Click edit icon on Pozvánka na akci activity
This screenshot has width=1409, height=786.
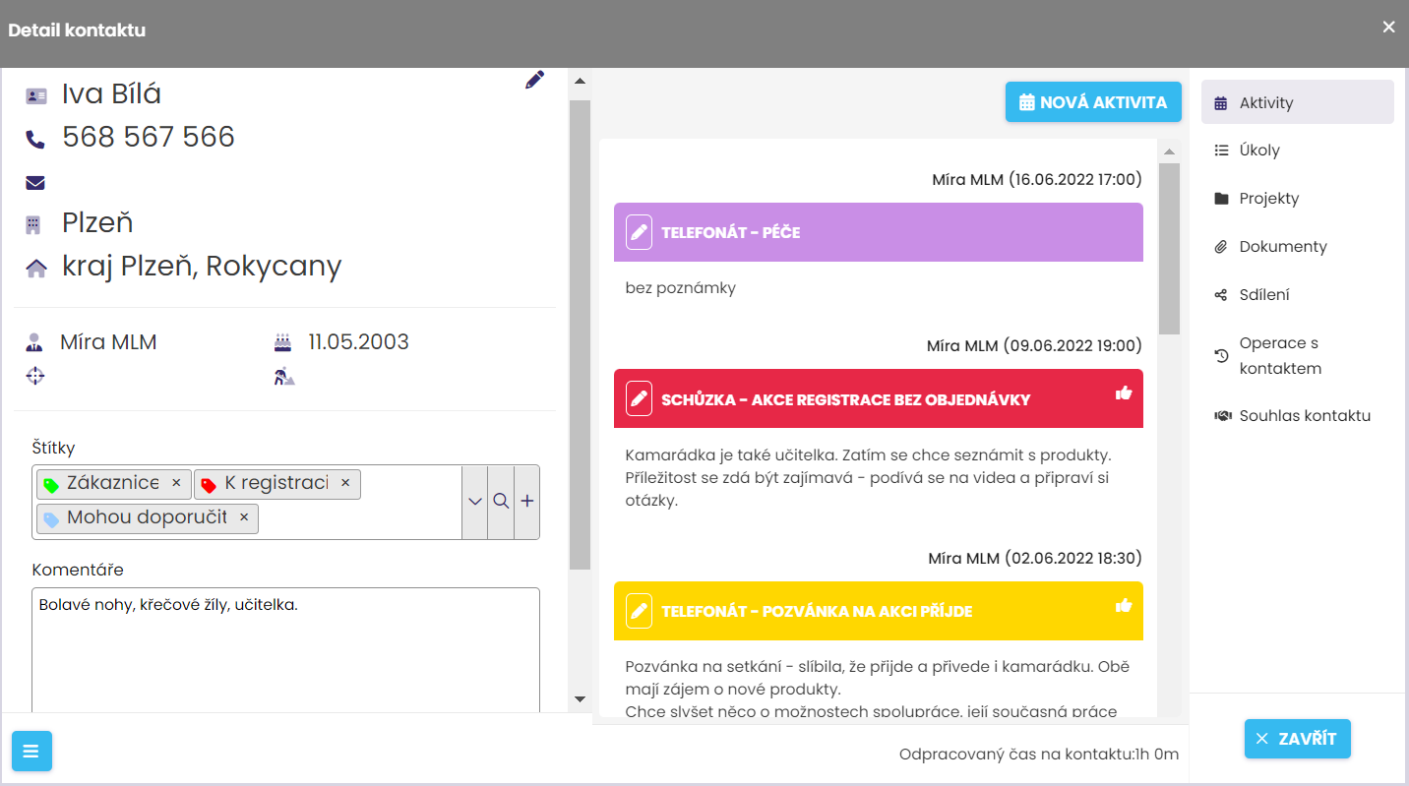click(x=639, y=611)
